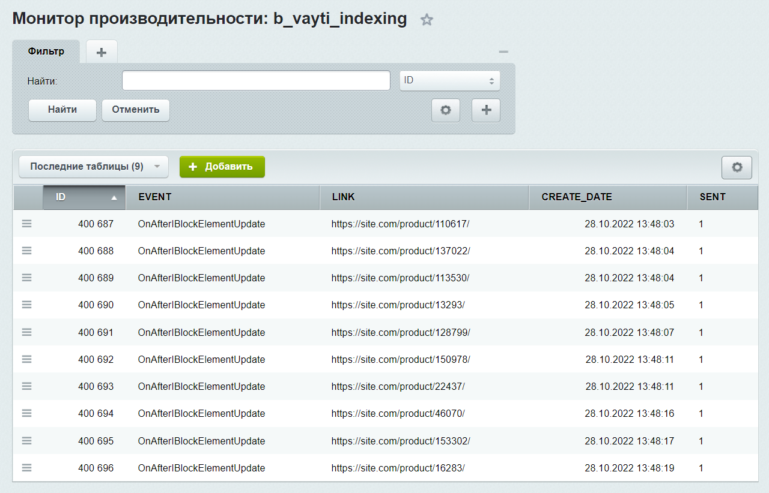Click the Найти search button
This screenshot has height=493, width=769.
(62, 110)
